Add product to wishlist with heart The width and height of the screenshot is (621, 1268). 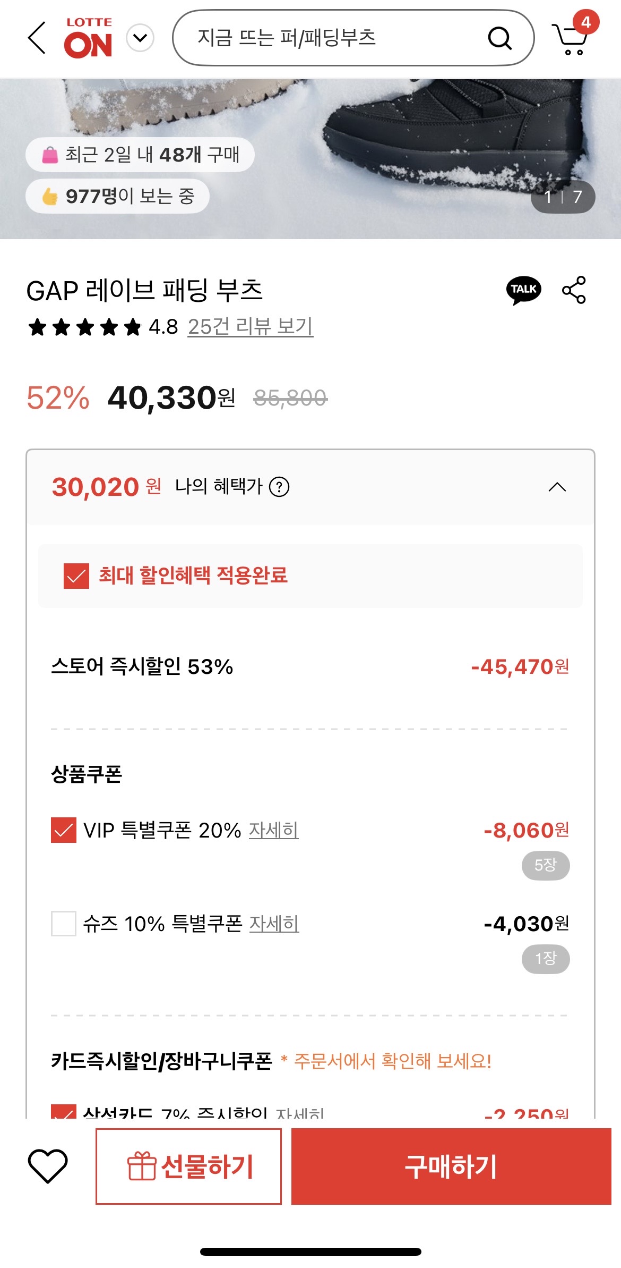pos(48,1166)
